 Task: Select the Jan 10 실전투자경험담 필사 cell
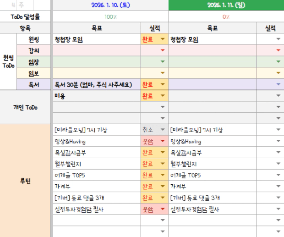(97, 209)
